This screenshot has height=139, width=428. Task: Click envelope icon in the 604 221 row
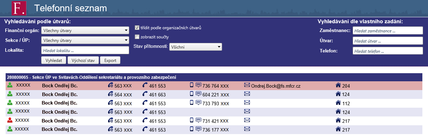coord(247,94)
